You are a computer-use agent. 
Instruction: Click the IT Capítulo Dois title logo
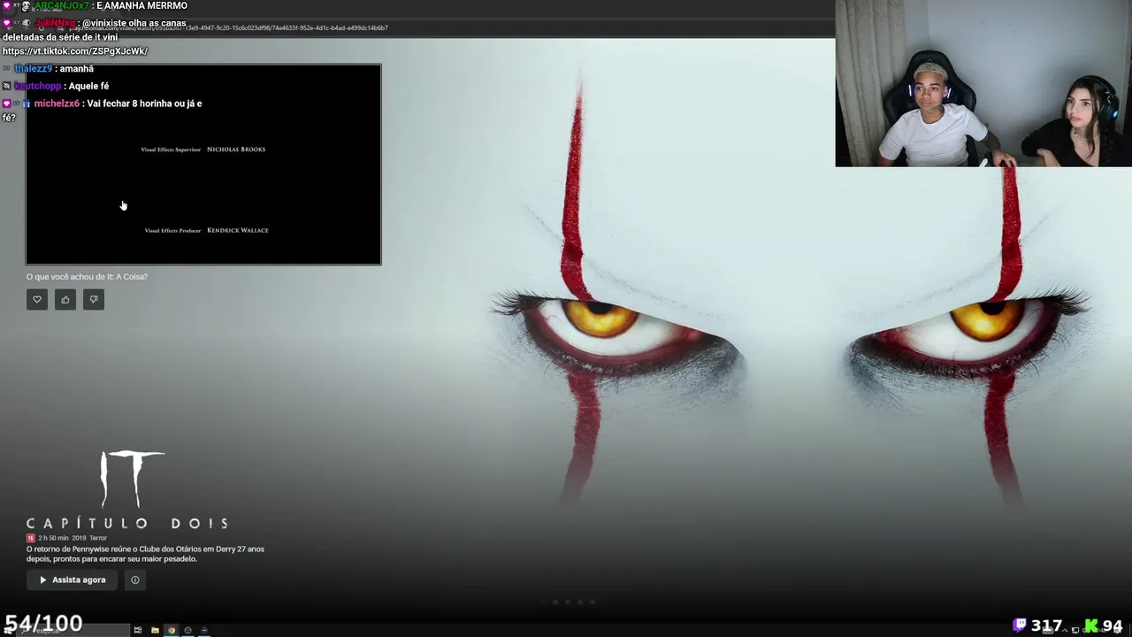[x=126, y=490]
